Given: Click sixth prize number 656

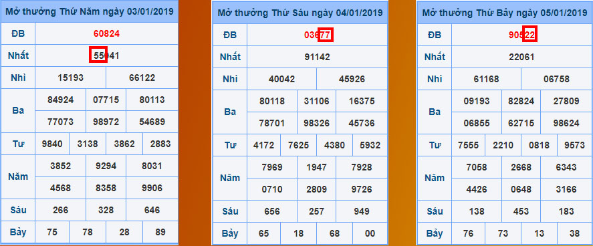Looking at the screenshot, I should (272, 211).
